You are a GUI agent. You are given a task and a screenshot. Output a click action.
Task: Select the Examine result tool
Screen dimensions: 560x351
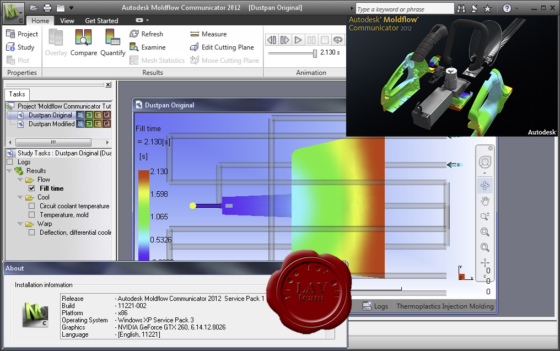tap(148, 47)
